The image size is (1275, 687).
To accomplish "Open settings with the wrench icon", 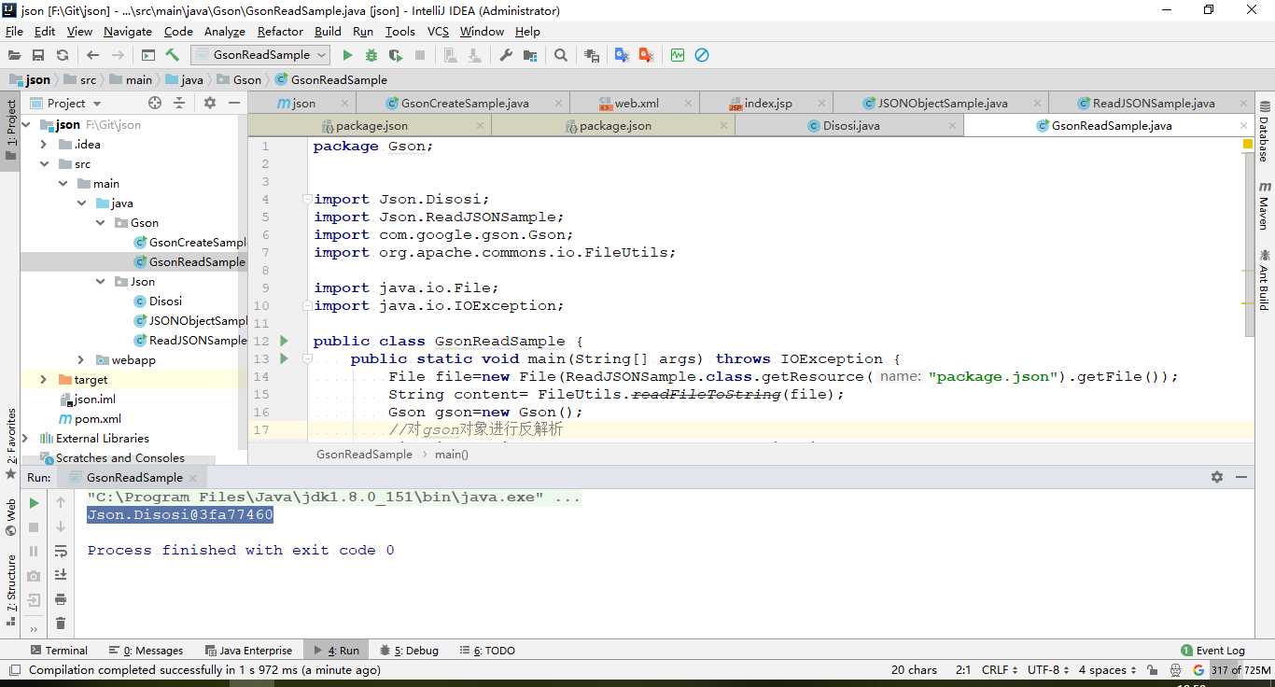I will pyautogui.click(x=506, y=55).
